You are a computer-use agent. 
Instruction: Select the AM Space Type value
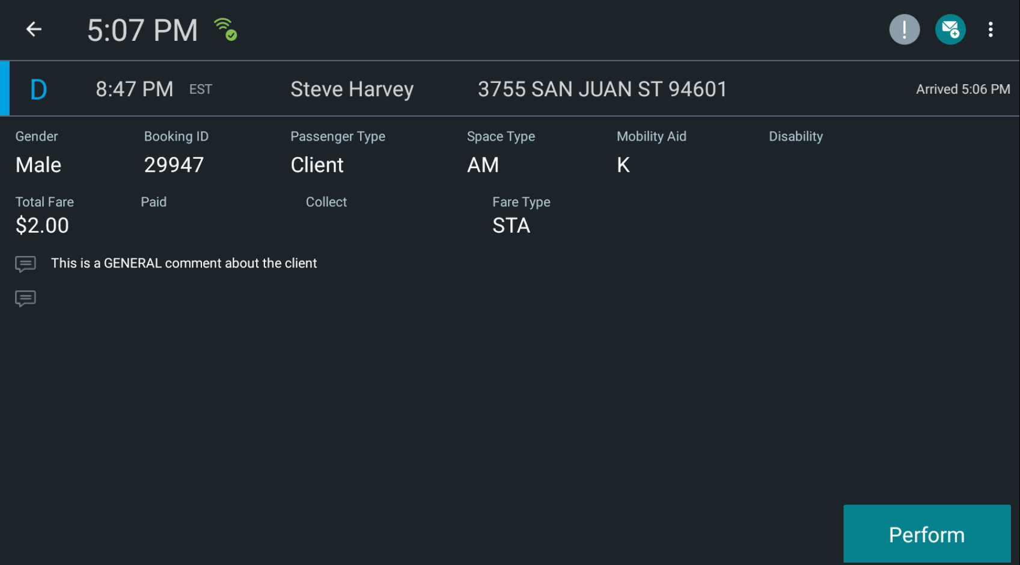click(483, 165)
